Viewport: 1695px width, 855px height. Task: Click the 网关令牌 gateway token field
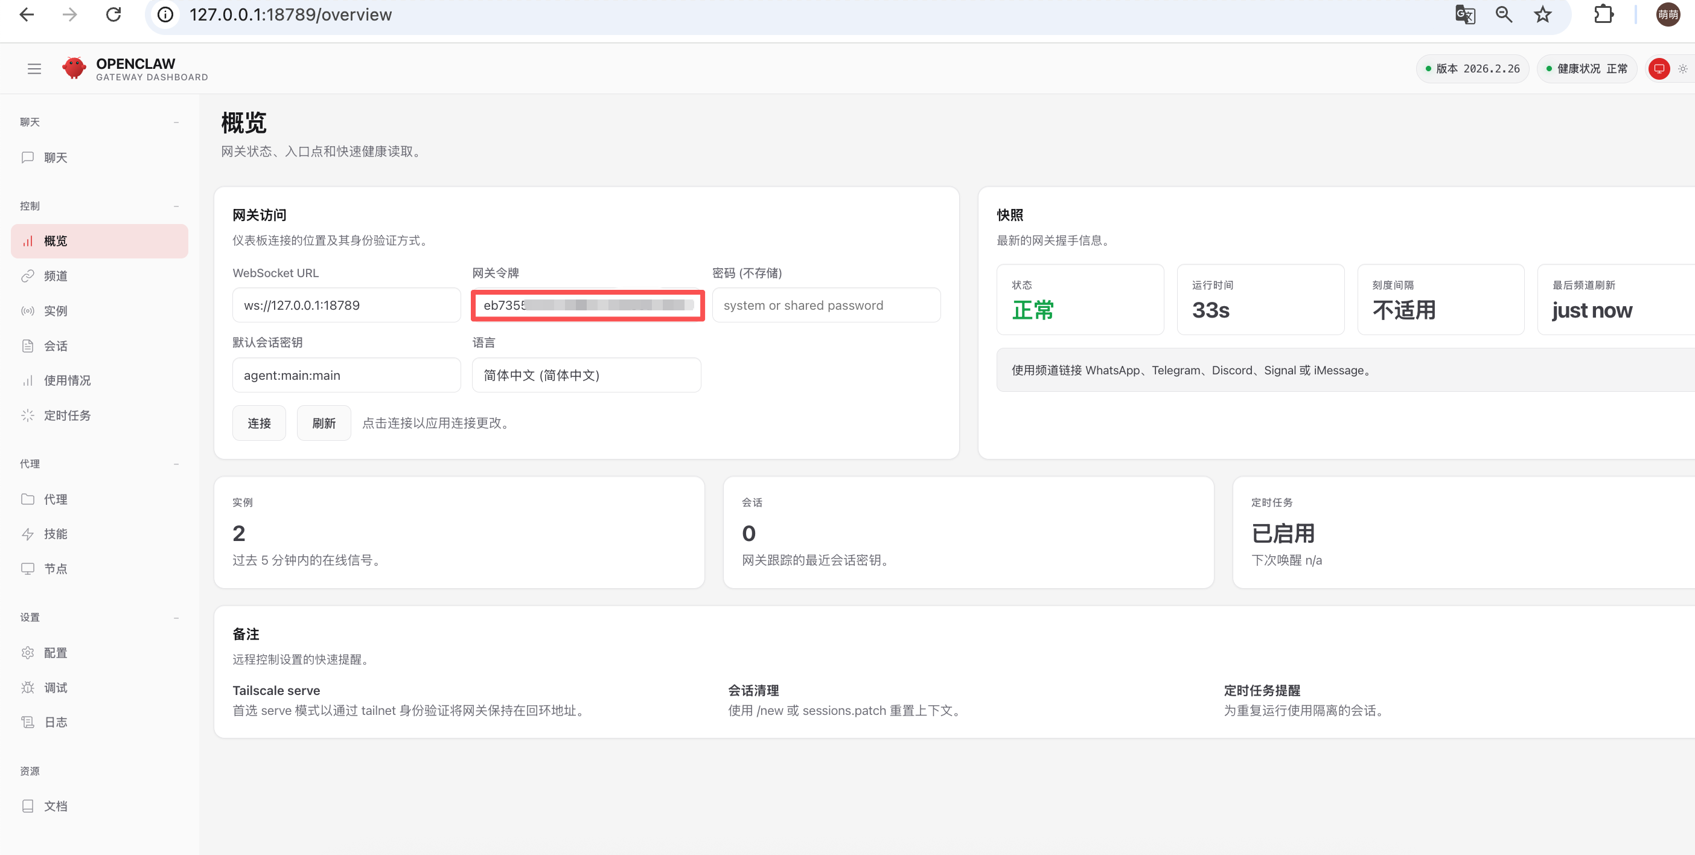click(587, 306)
